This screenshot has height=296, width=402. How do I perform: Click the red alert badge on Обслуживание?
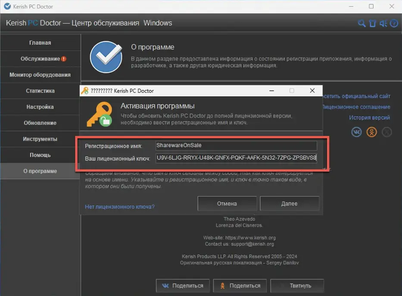pyautogui.click(x=64, y=59)
